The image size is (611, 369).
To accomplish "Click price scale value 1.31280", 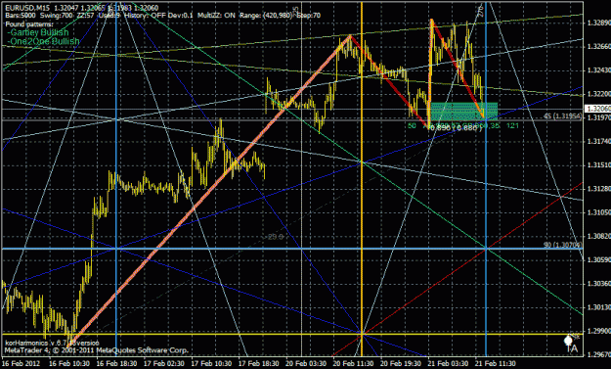I will [x=599, y=189].
